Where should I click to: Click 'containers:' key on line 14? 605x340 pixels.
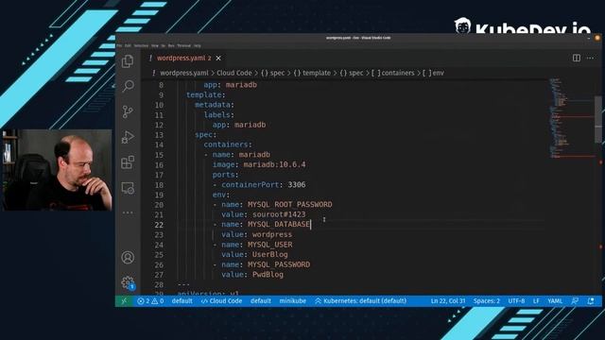(x=228, y=144)
